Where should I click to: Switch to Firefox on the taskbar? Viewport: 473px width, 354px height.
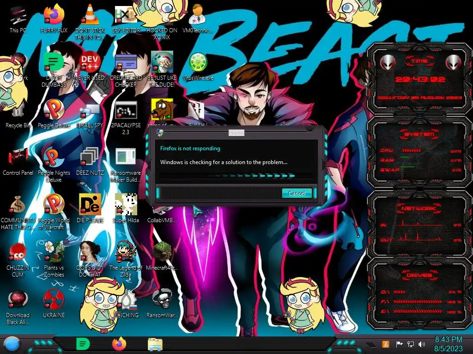pos(119,344)
